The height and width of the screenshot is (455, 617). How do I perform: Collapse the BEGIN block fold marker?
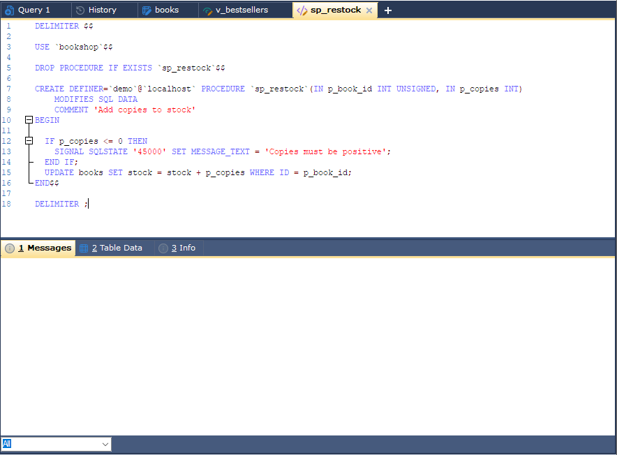29,119
